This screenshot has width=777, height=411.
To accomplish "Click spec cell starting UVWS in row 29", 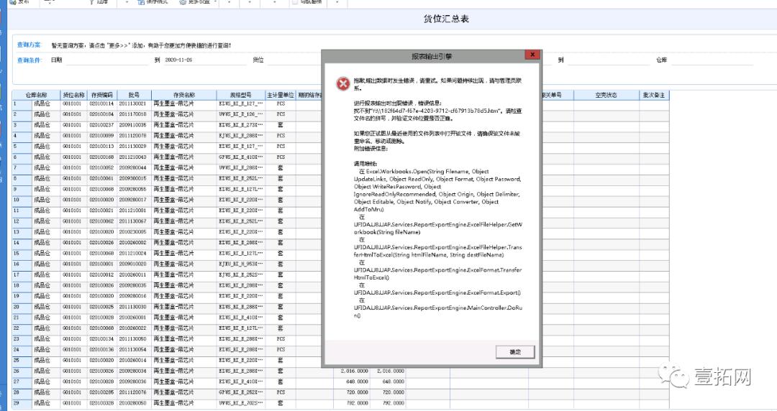I will 241,403.
